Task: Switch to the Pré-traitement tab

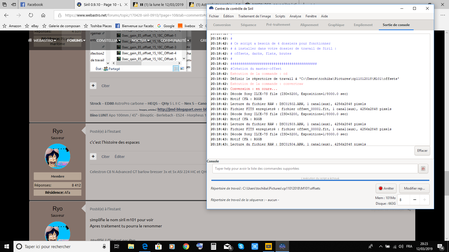Action: click(278, 25)
